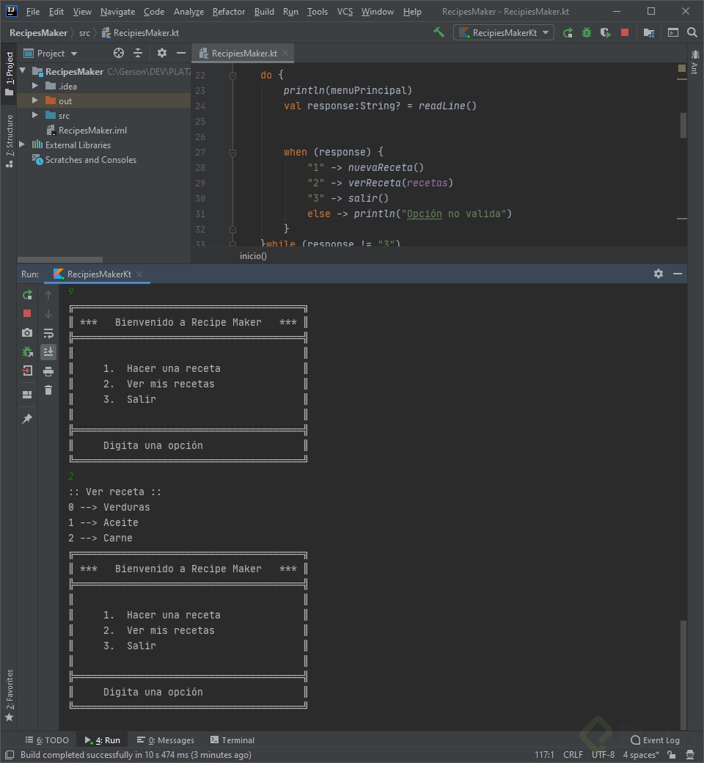
Task: Stop the process in the Run panel
Action: (27, 313)
